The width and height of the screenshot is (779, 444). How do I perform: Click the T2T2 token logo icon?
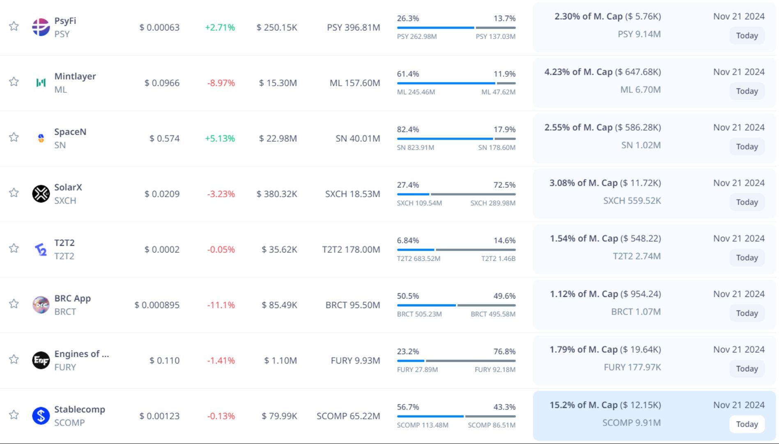tap(41, 249)
